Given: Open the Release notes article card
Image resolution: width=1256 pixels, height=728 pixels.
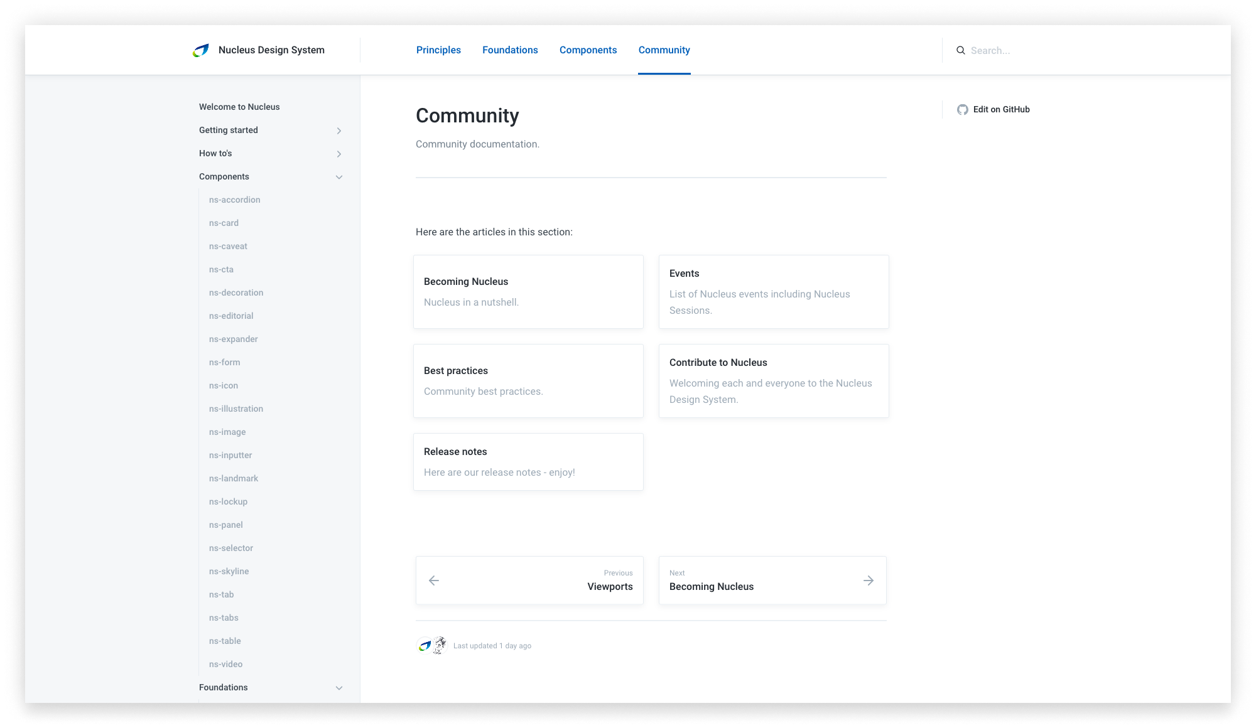Looking at the screenshot, I should pos(528,462).
